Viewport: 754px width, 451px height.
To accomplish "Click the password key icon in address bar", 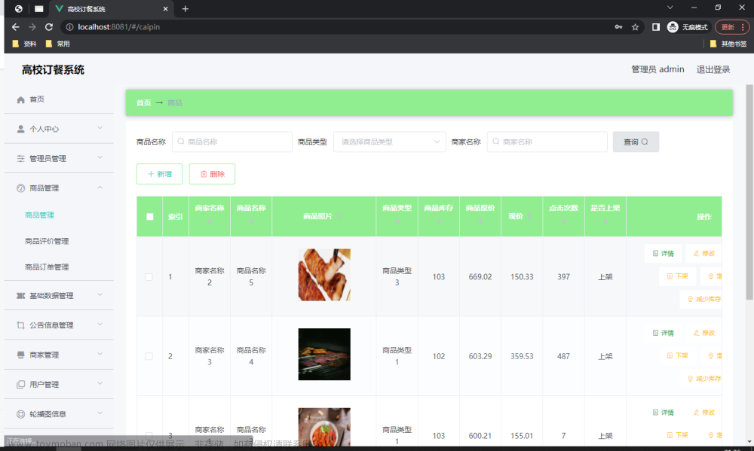I will pyautogui.click(x=618, y=27).
